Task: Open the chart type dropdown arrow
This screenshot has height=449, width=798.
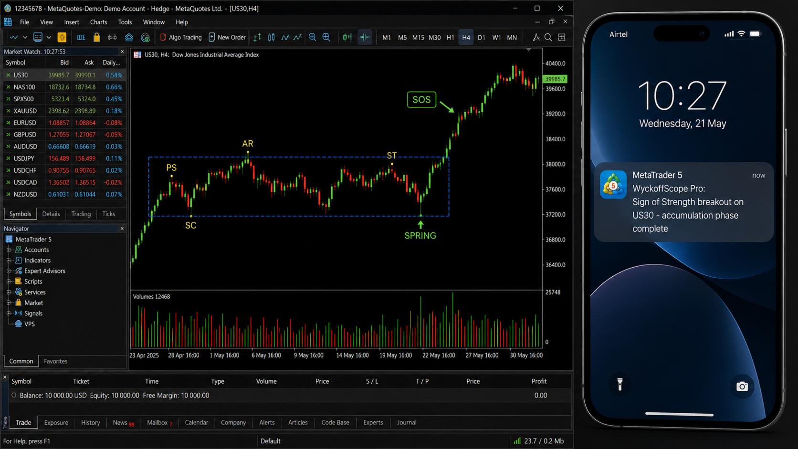Action: tap(25, 37)
